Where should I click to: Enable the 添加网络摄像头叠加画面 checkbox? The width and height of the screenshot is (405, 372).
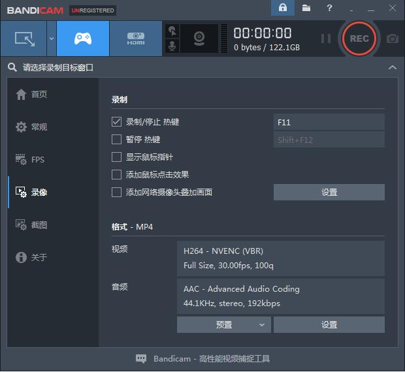pyautogui.click(x=116, y=192)
